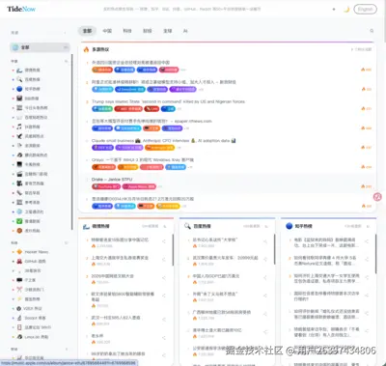Click the red music floating button at right edge

pos(377,196)
